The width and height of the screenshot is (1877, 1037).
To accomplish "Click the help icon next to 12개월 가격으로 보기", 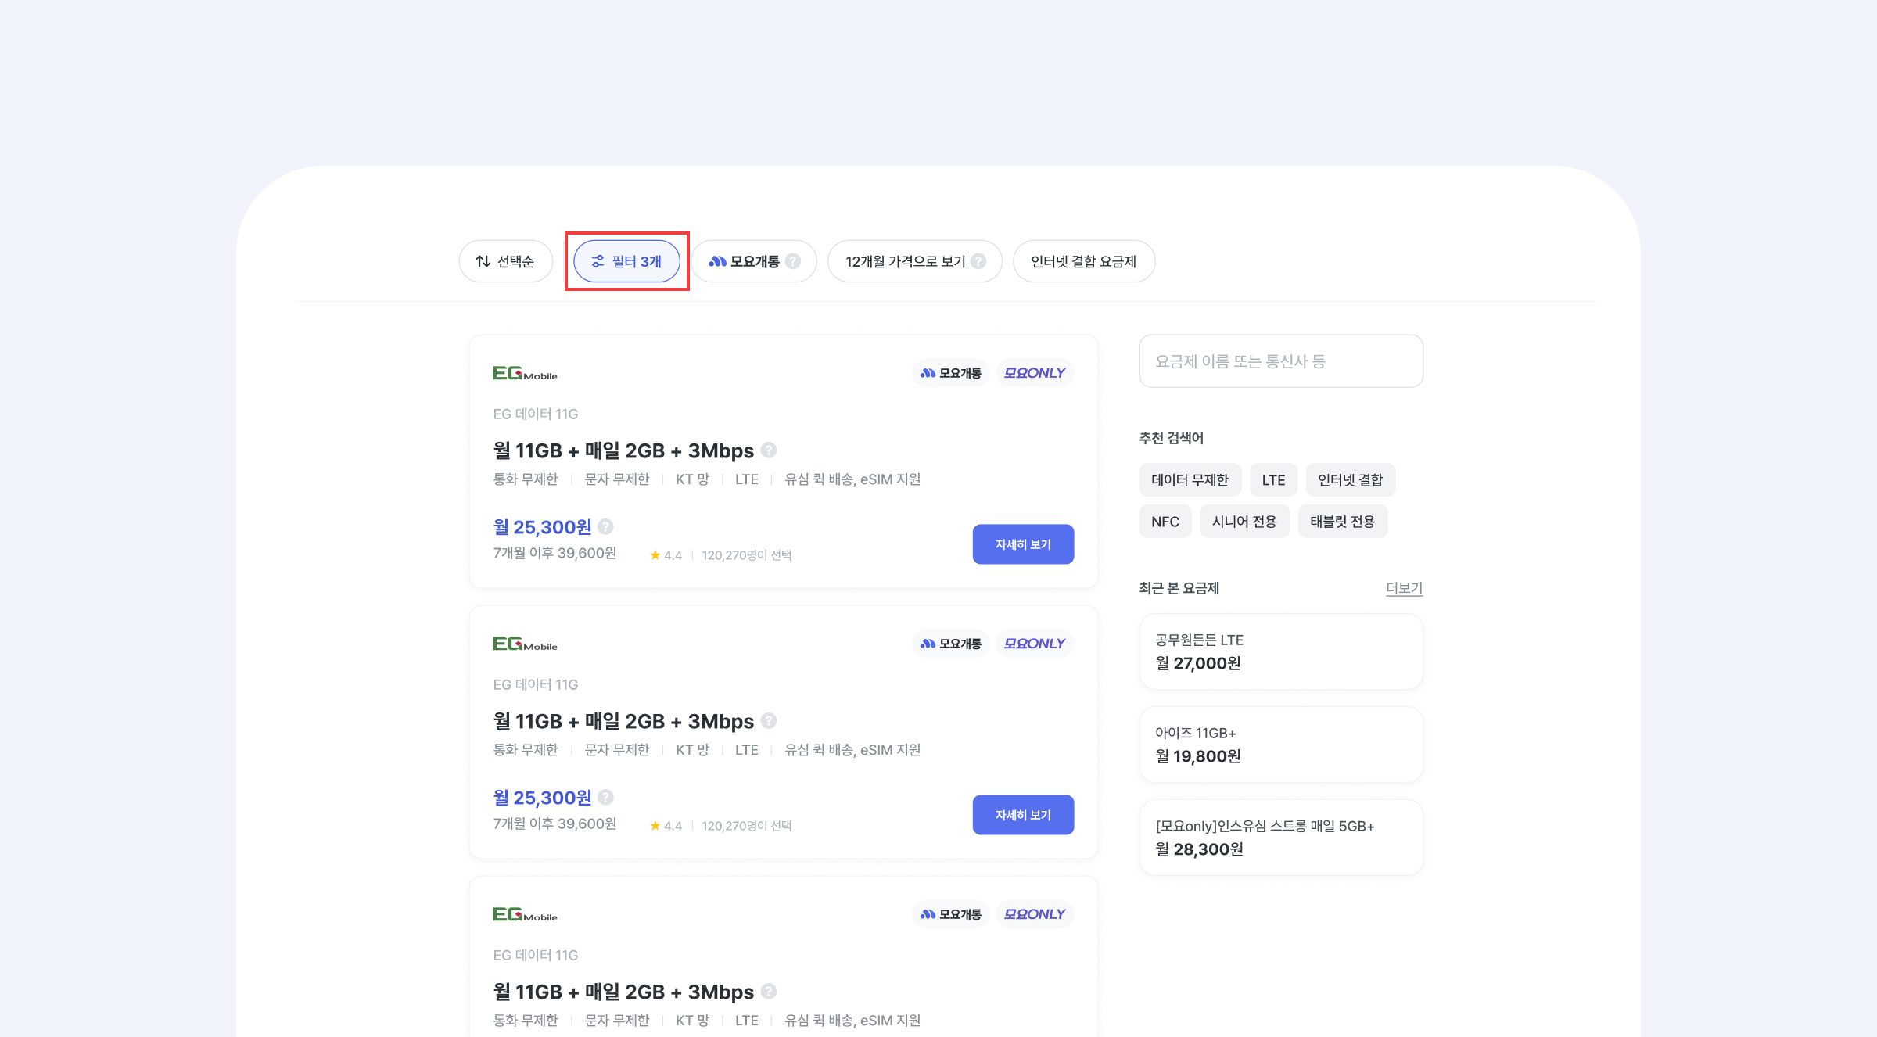I will 978,261.
